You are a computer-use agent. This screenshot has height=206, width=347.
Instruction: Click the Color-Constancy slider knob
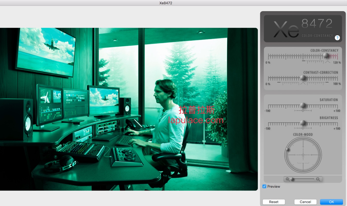326,55
